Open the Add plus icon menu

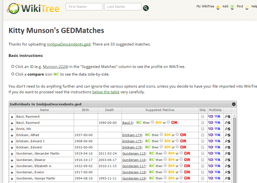[232, 8]
